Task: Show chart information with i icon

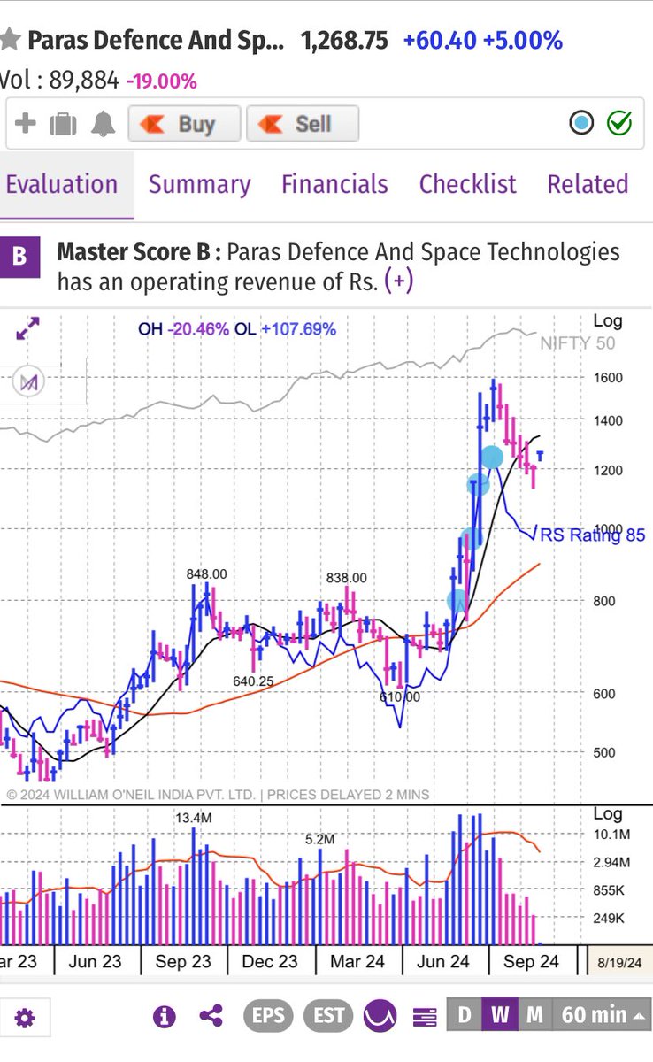Action: (x=165, y=1016)
